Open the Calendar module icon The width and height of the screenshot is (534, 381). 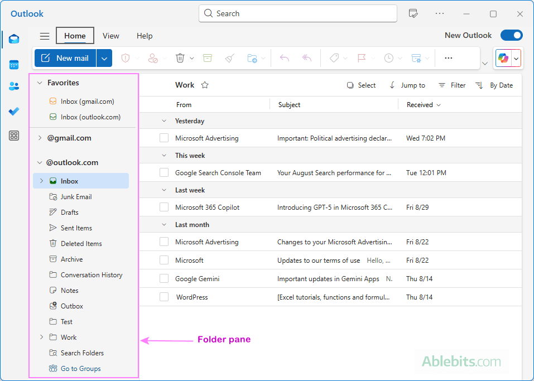(x=14, y=64)
